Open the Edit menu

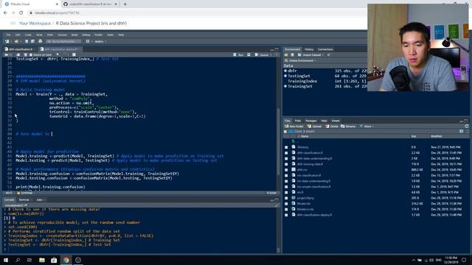pyautogui.click(x=18, y=35)
